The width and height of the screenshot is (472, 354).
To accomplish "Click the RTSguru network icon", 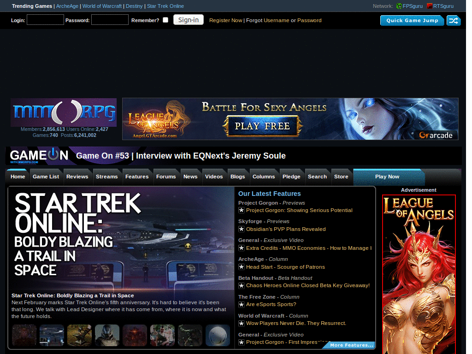I will pyautogui.click(x=430, y=6).
